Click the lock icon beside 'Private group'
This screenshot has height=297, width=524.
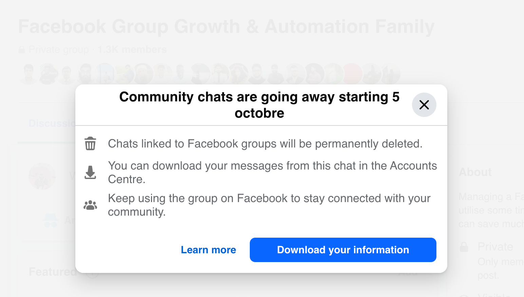click(x=22, y=50)
